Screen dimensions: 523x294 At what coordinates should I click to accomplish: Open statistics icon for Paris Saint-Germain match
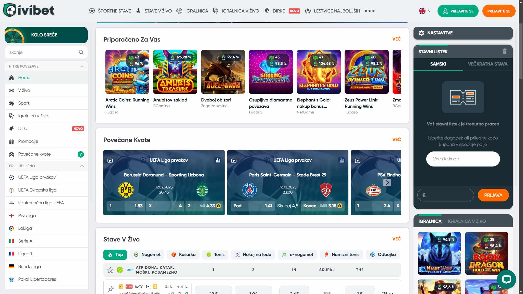(x=342, y=160)
